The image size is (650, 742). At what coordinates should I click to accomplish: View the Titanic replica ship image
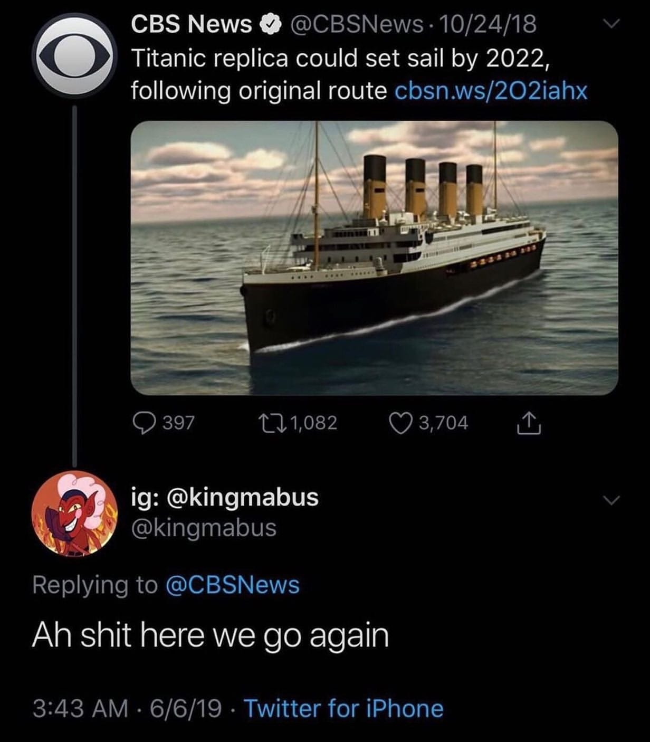pos(374,258)
